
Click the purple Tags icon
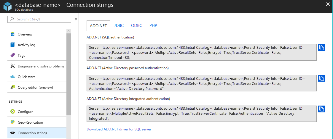pos(13,56)
